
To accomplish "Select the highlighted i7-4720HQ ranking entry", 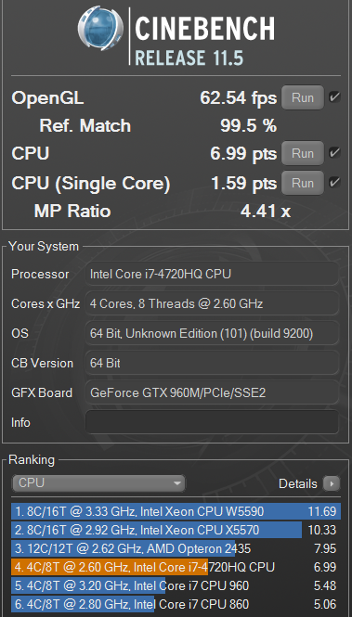I will point(176,567).
